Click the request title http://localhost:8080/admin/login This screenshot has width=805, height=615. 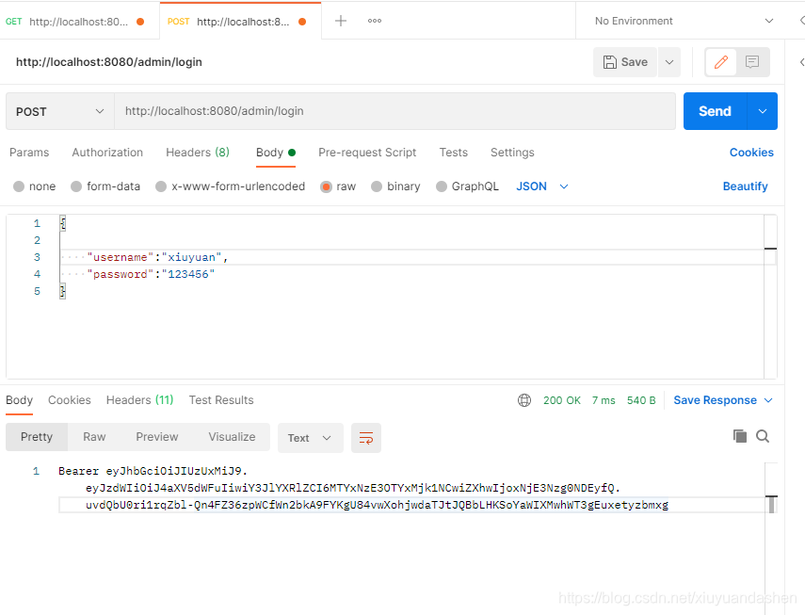(x=109, y=62)
